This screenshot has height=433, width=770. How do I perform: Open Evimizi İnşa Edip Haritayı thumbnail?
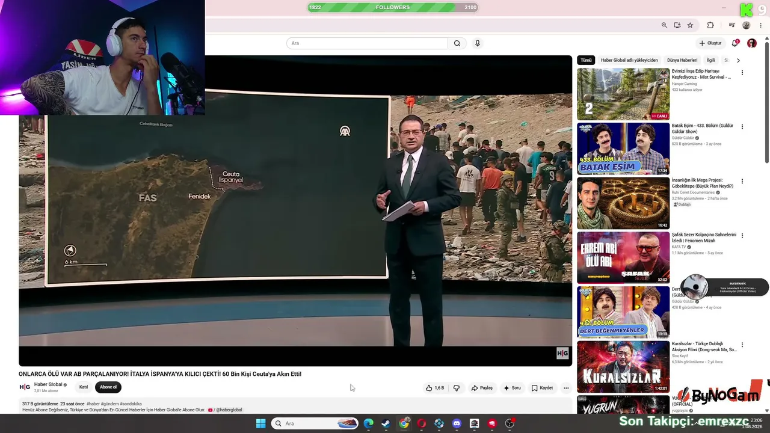pos(623,94)
